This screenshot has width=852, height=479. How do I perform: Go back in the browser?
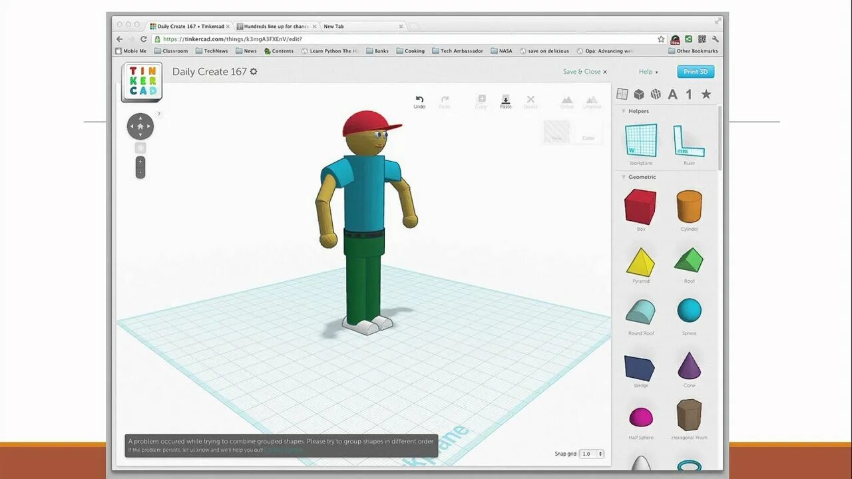(120, 39)
